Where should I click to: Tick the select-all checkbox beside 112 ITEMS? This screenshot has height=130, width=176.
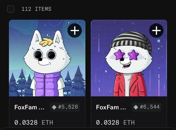click(x=11, y=9)
